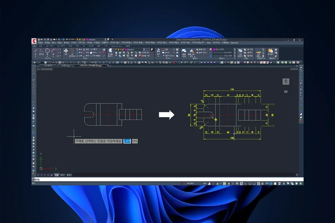Select the Circle draw tool
Viewport: 335px width, 223px height.
pyautogui.click(x=47, y=51)
